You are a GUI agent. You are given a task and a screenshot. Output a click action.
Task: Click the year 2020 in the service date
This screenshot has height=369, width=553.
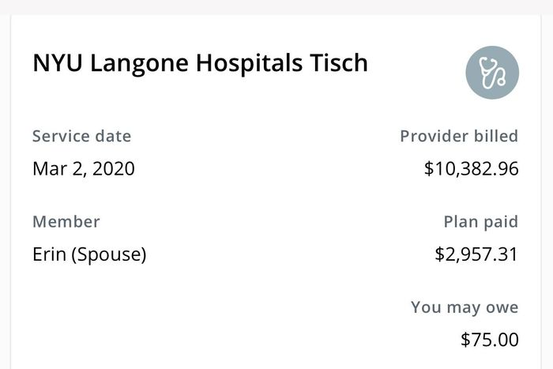pos(112,168)
